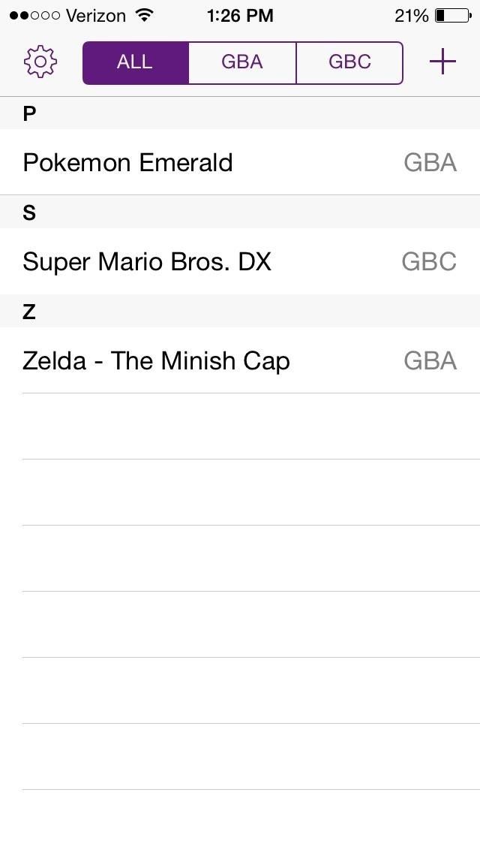Switch to the GBC filter tab
Screen dimensions: 480x853
pos(349,62)
